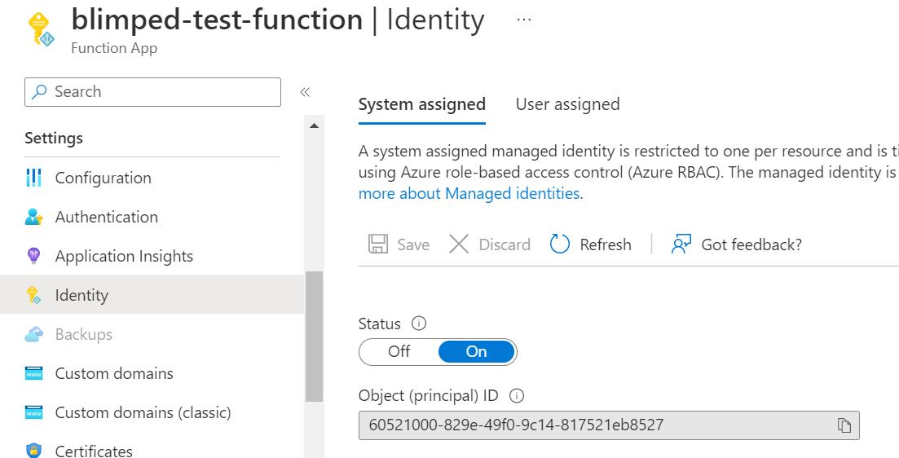Image resolution: width=899 pixels, height=458 pixels.
Task: Open Configuration settings
Action: point(104,178)
